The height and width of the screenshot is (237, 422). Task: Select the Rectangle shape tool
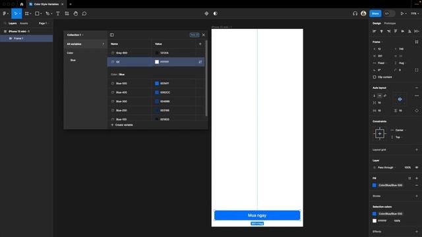click(37, 13)
